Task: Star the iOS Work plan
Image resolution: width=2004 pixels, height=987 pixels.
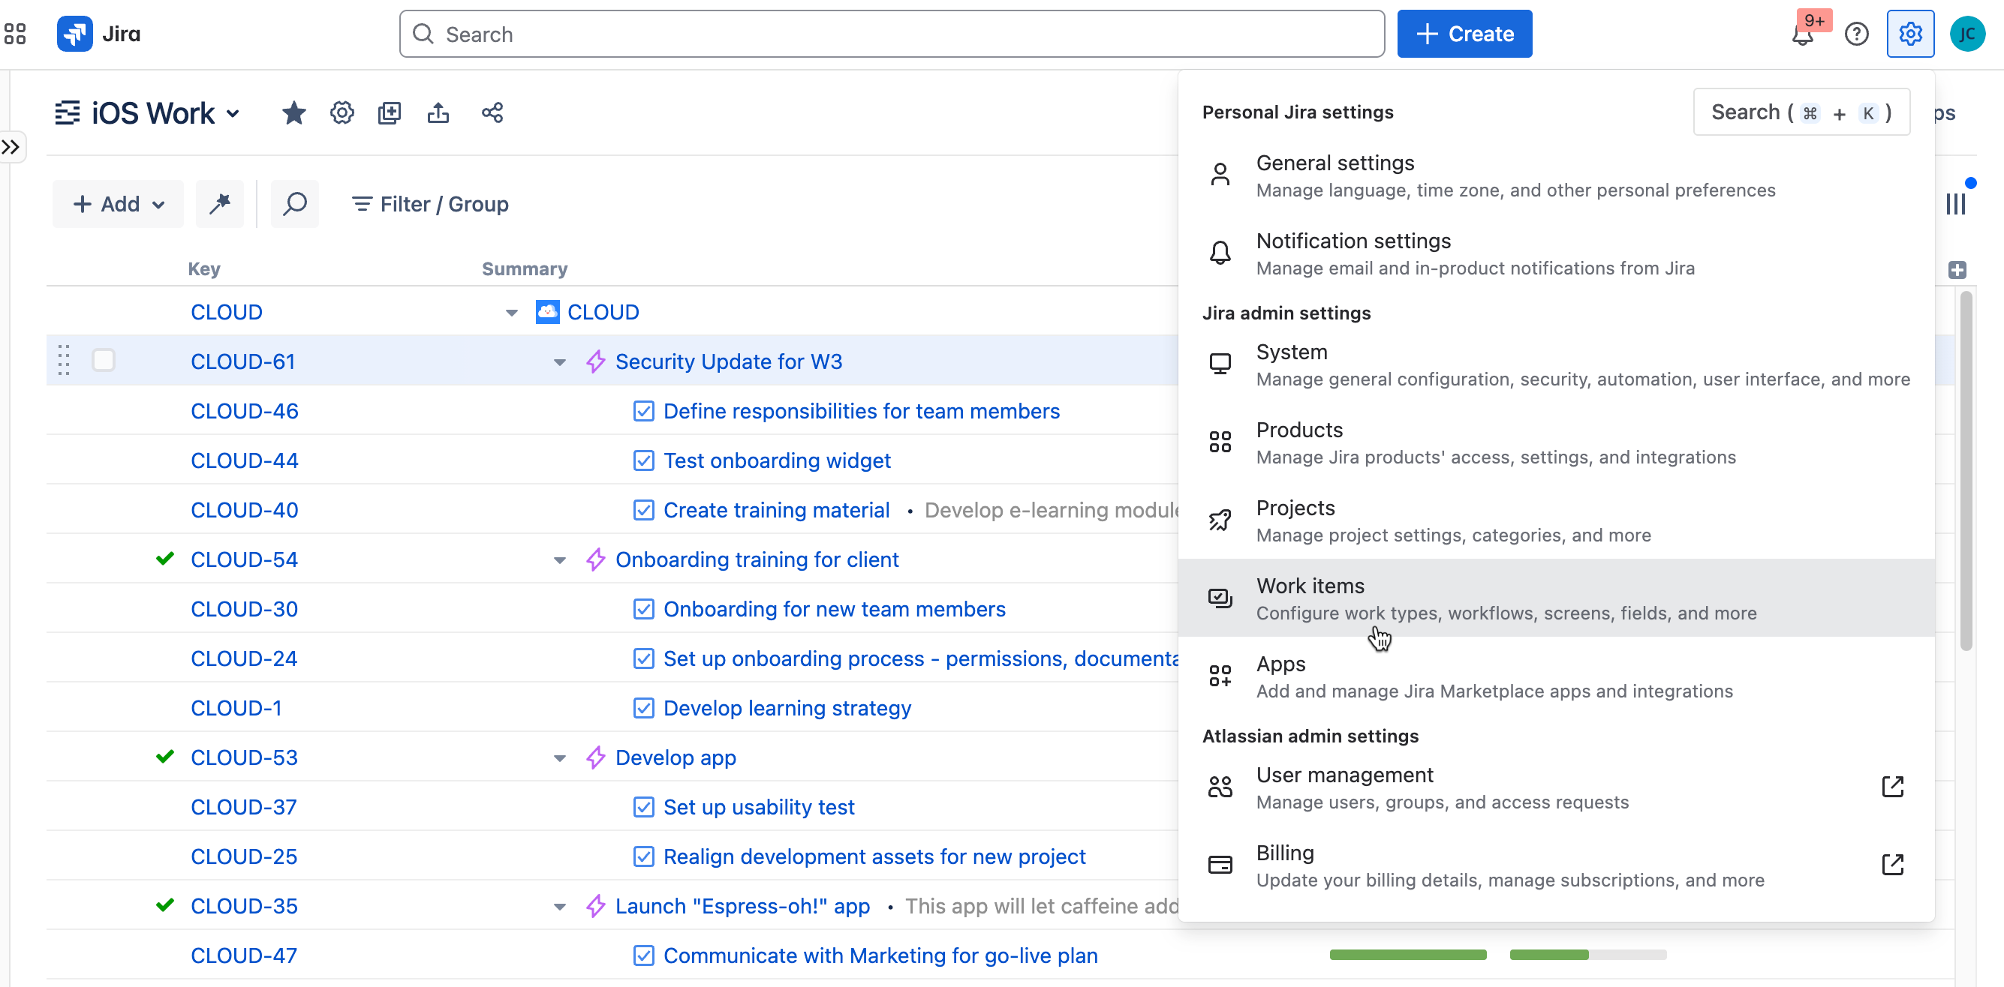Action: tap(293, 113)
